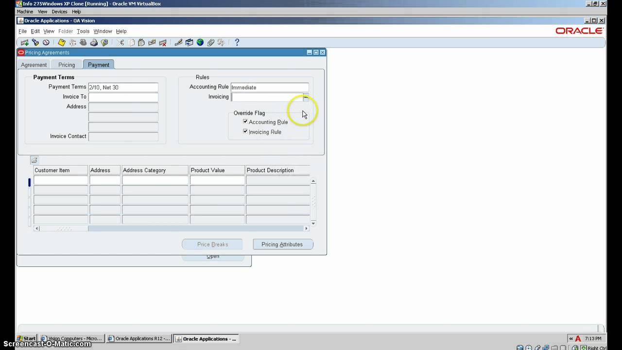Click the Invoicing rule input field
Viewport: 622px width, 350px height.
pos(267,97)
